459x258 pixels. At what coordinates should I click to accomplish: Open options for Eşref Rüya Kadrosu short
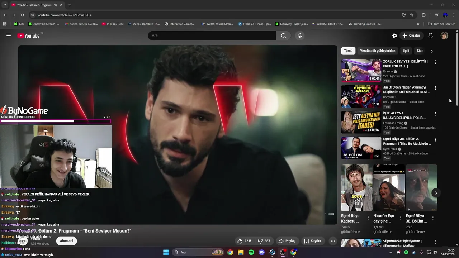pyautogui.click(x=368, y=218)
